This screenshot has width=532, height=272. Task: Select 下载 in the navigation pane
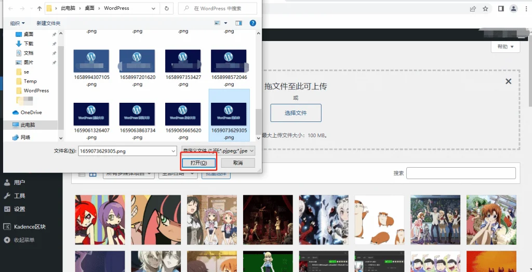[29, 44]
